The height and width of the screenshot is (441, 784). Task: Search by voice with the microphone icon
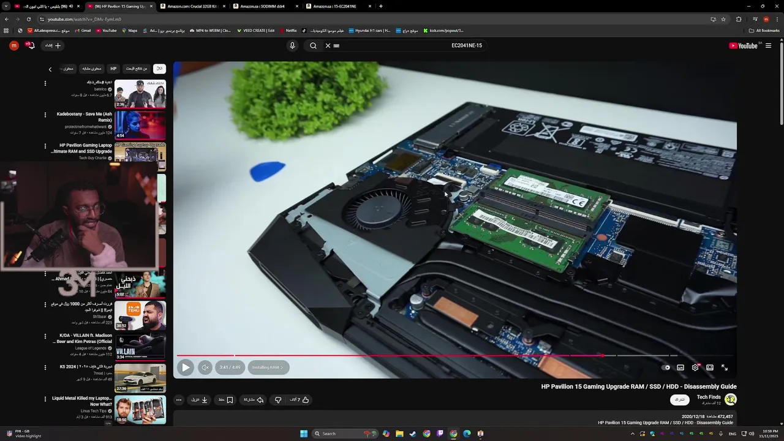point(292,45)
